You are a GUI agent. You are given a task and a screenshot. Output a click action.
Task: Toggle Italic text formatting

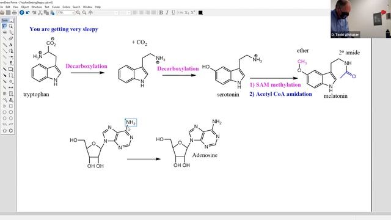[x=167, y=12]
